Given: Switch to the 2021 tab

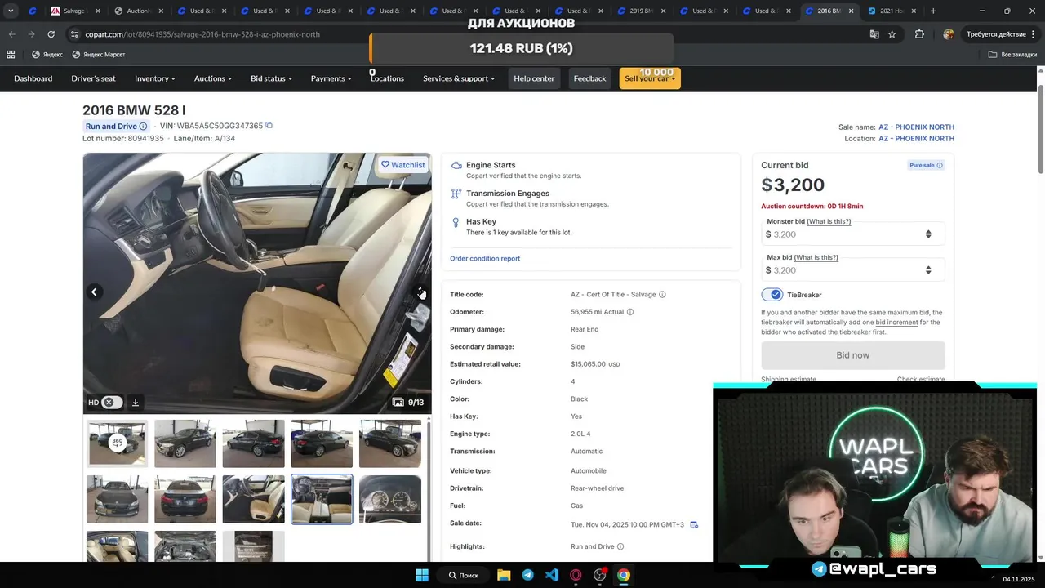Looking at the screenshot, I should (891, 11).
